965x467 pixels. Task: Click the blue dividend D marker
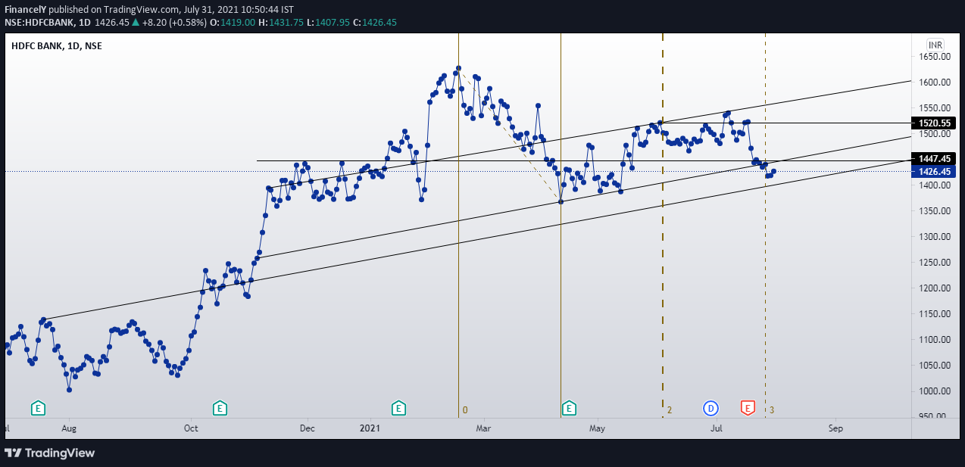pyautogui.click(x=710, y=409)
